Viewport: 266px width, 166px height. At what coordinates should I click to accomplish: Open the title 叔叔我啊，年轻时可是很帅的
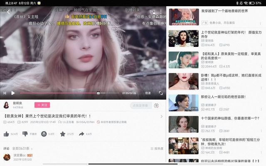point(230,142)
